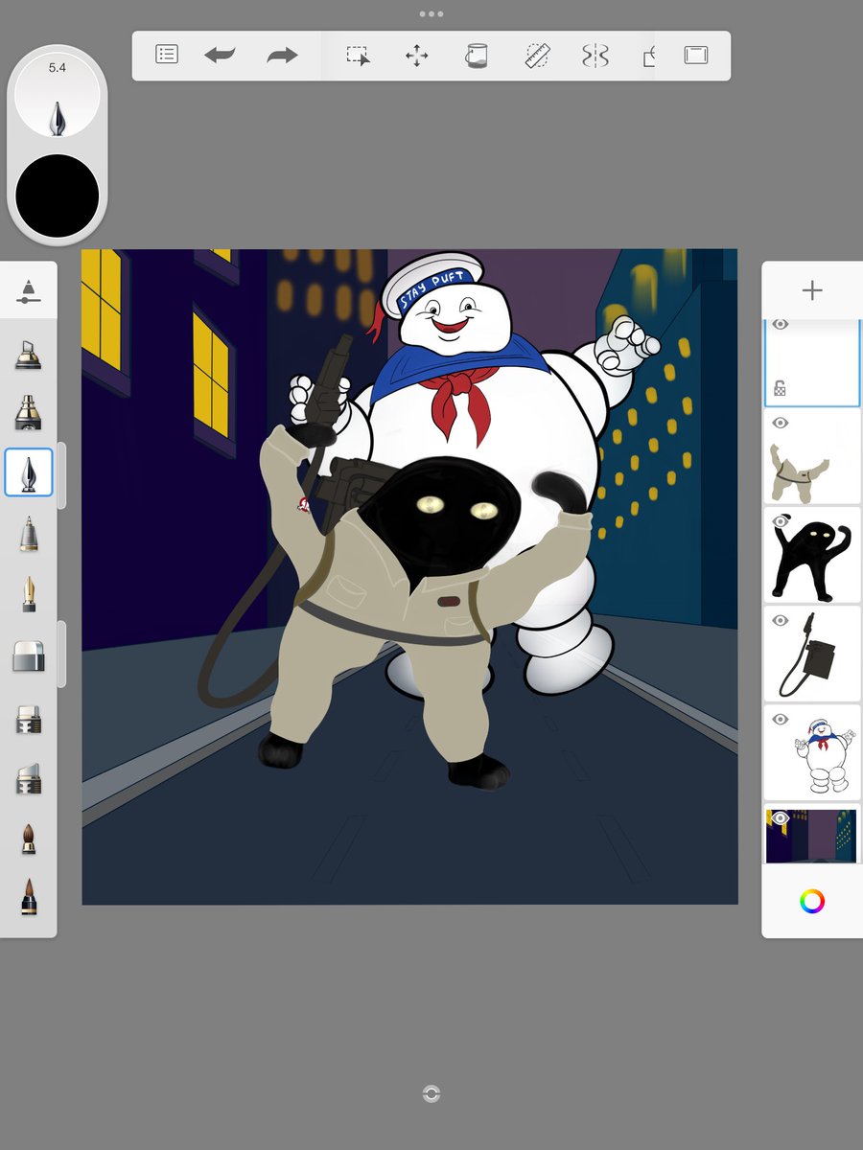The width and height of the screenshot is (863, 1150).
Task: Open brush properties settings icon
Action: (x=29, y=291)
